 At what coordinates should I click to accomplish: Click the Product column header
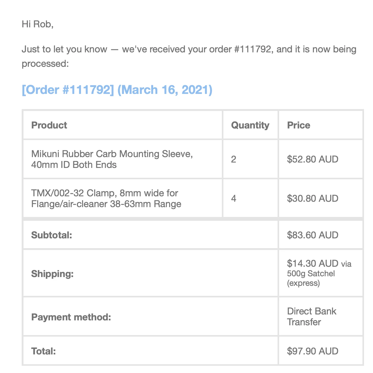(x=49, y=125)
